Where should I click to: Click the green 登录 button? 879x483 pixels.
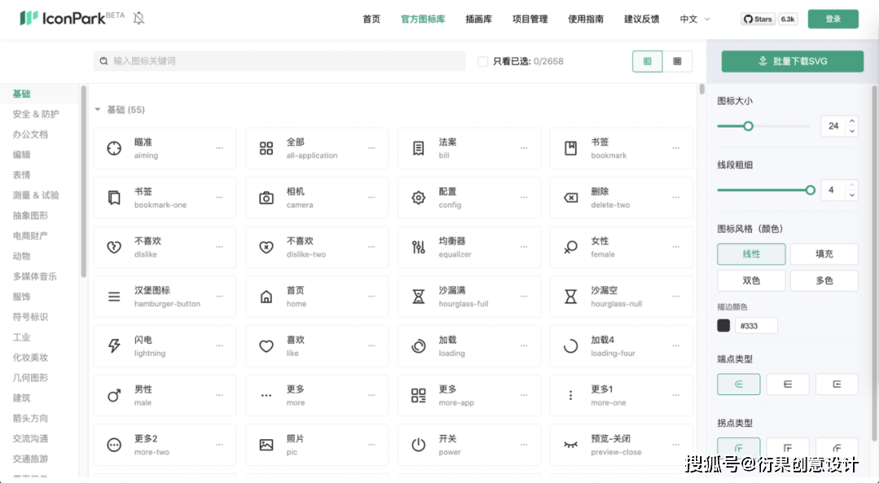[x=833, y=19]
